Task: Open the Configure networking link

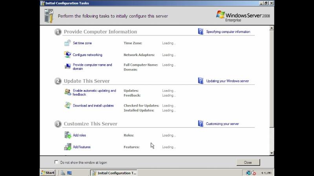Action: (x=88, y=55)
